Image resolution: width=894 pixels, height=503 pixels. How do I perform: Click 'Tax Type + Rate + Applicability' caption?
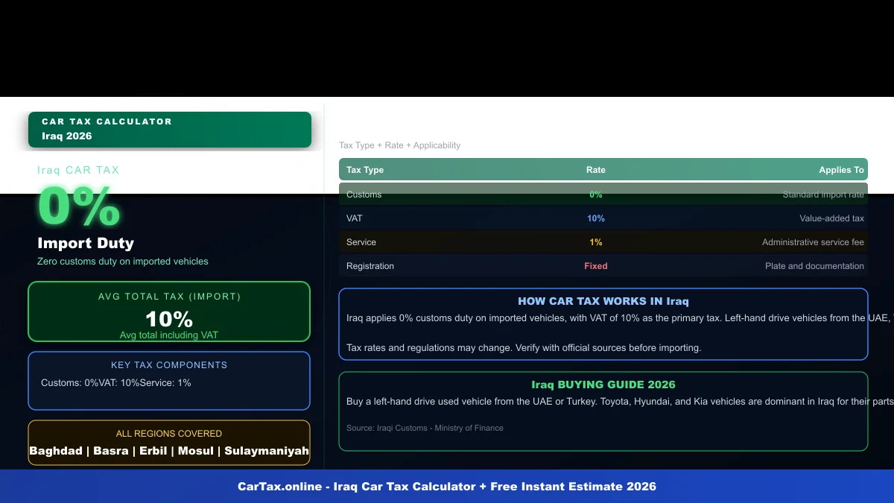point(400,145)
